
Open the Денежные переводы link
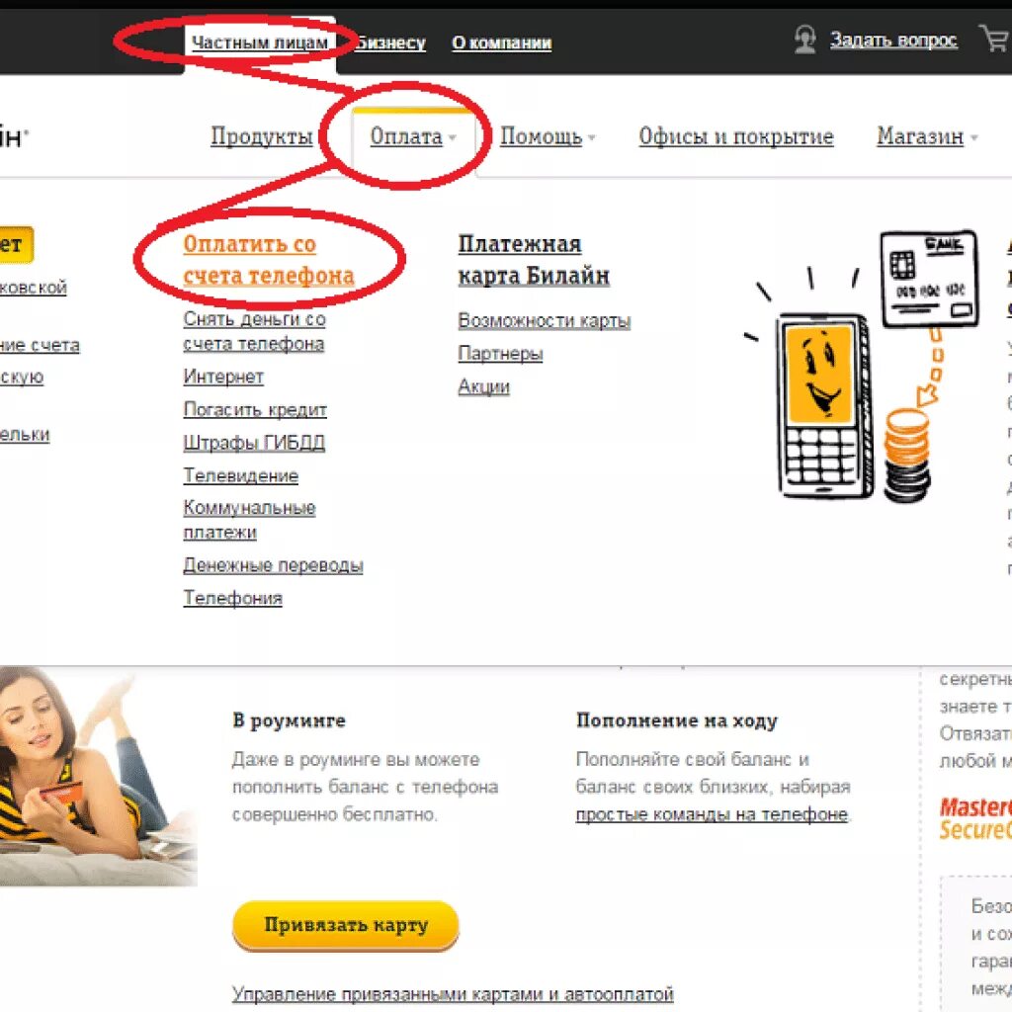(273, 565)
